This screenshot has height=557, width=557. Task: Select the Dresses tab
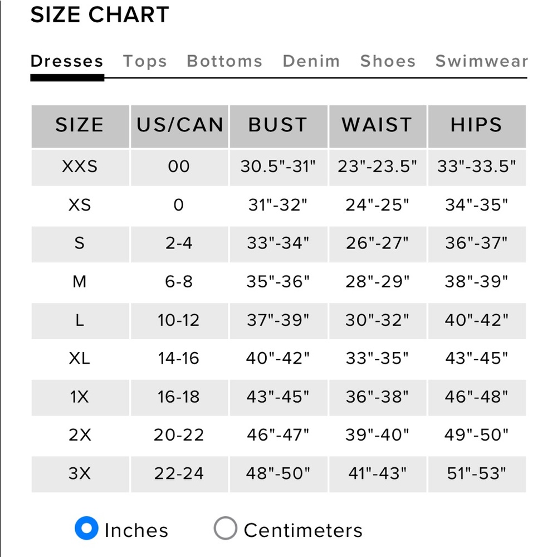67,61
